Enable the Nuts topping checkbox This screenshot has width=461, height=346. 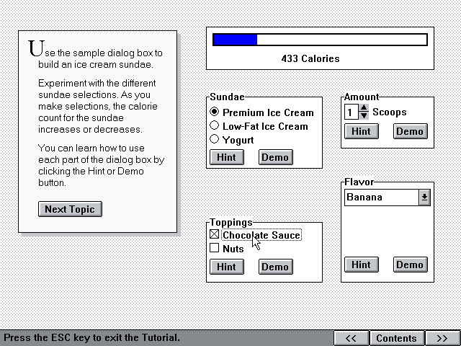pyautogui.click(x=214, y=249)
